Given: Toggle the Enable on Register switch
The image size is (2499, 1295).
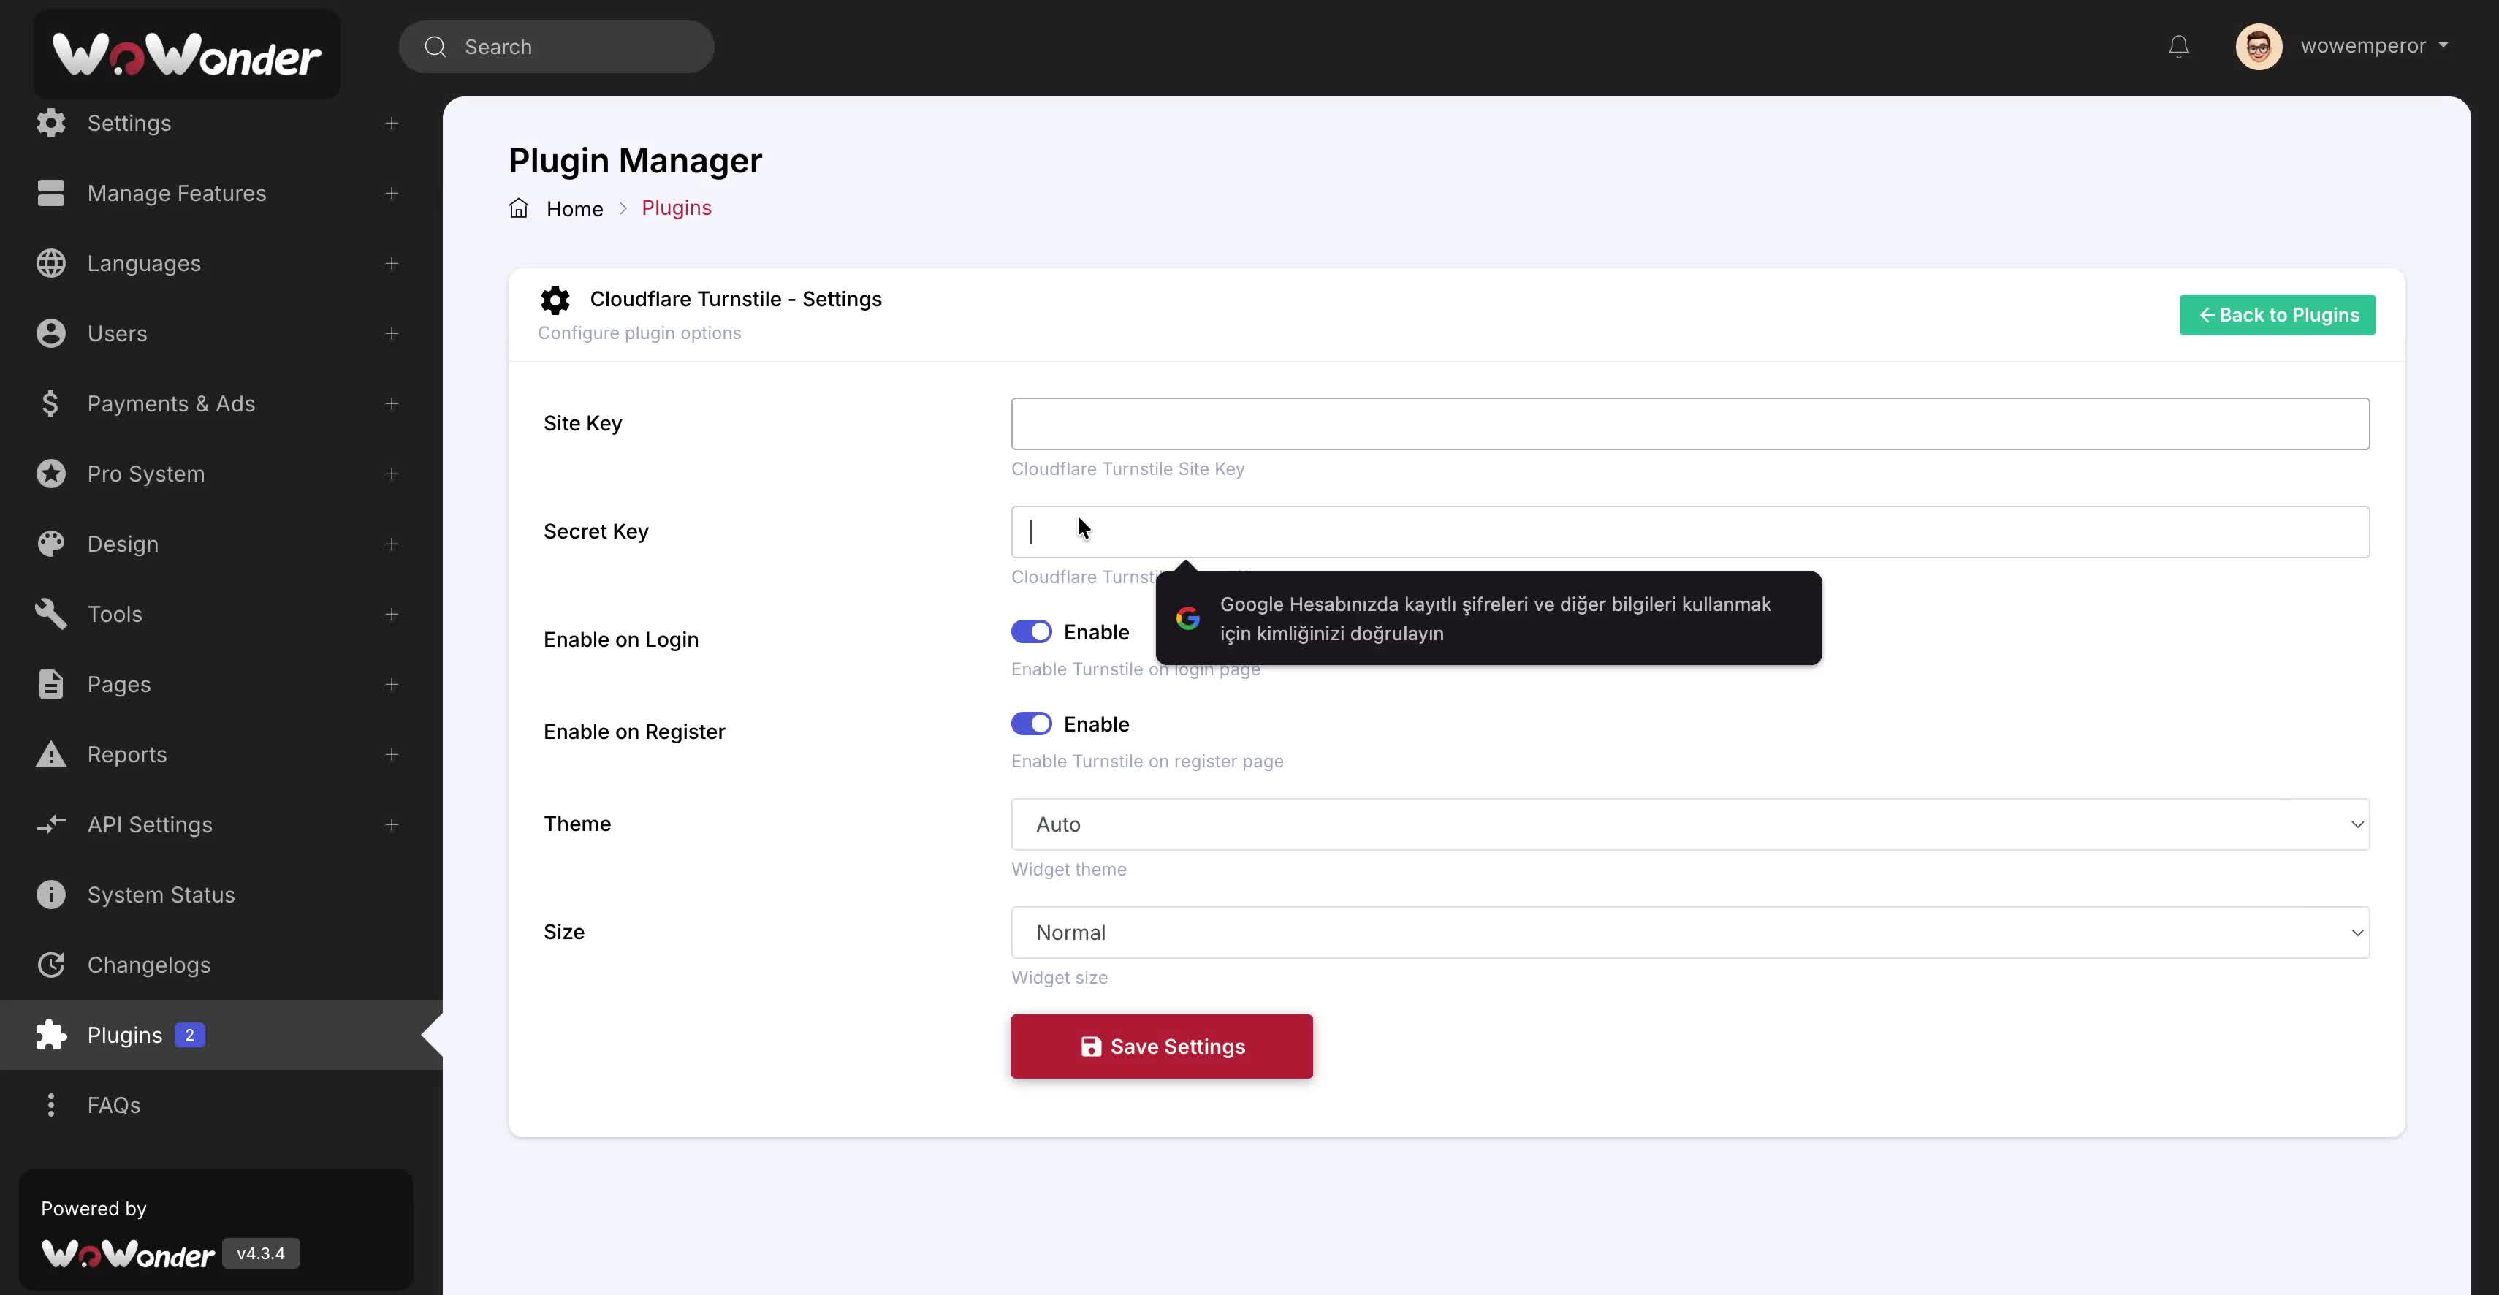Looking at the screenshot, I should click(x=1031, y=724).
